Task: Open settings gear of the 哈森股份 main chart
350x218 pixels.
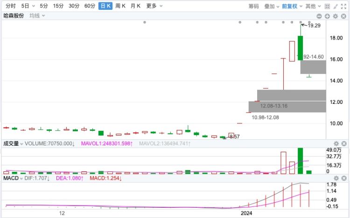Action: pos(336,16)
